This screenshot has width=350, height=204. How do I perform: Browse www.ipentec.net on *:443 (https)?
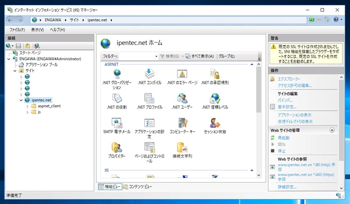point(306,177)
